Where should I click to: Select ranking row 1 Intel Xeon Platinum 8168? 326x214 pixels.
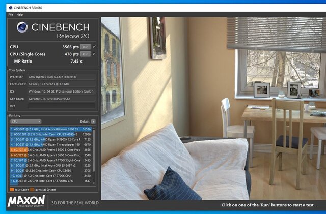point(51,129)
